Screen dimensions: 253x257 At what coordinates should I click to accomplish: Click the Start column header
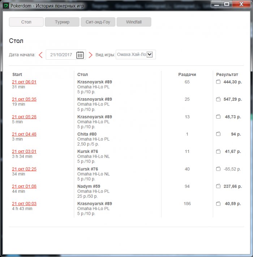[x=17, y=74]
